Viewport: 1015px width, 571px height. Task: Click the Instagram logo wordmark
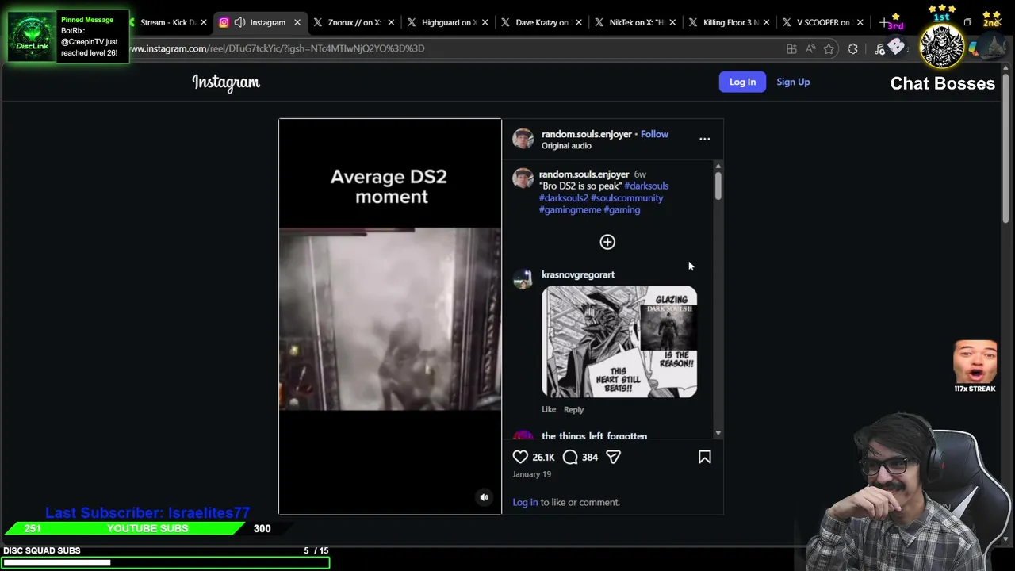coord(226,82)
